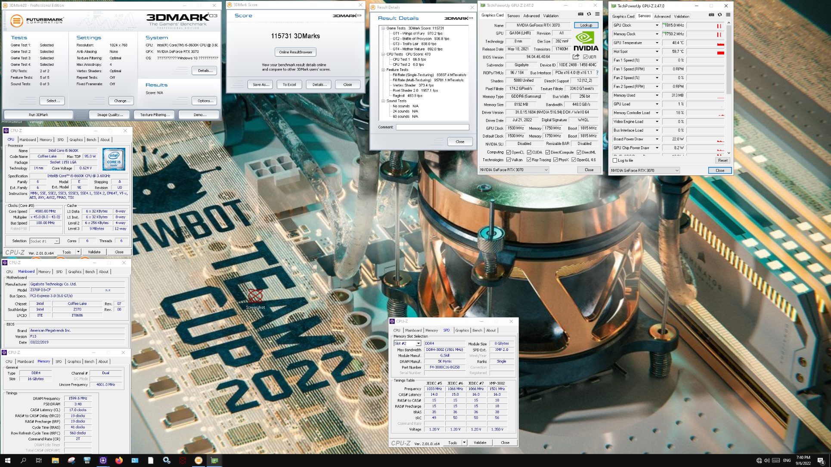Click screenshot camera icon in GPU-Z Graphics Card window
Screen dimensions: 831x467
580,14
